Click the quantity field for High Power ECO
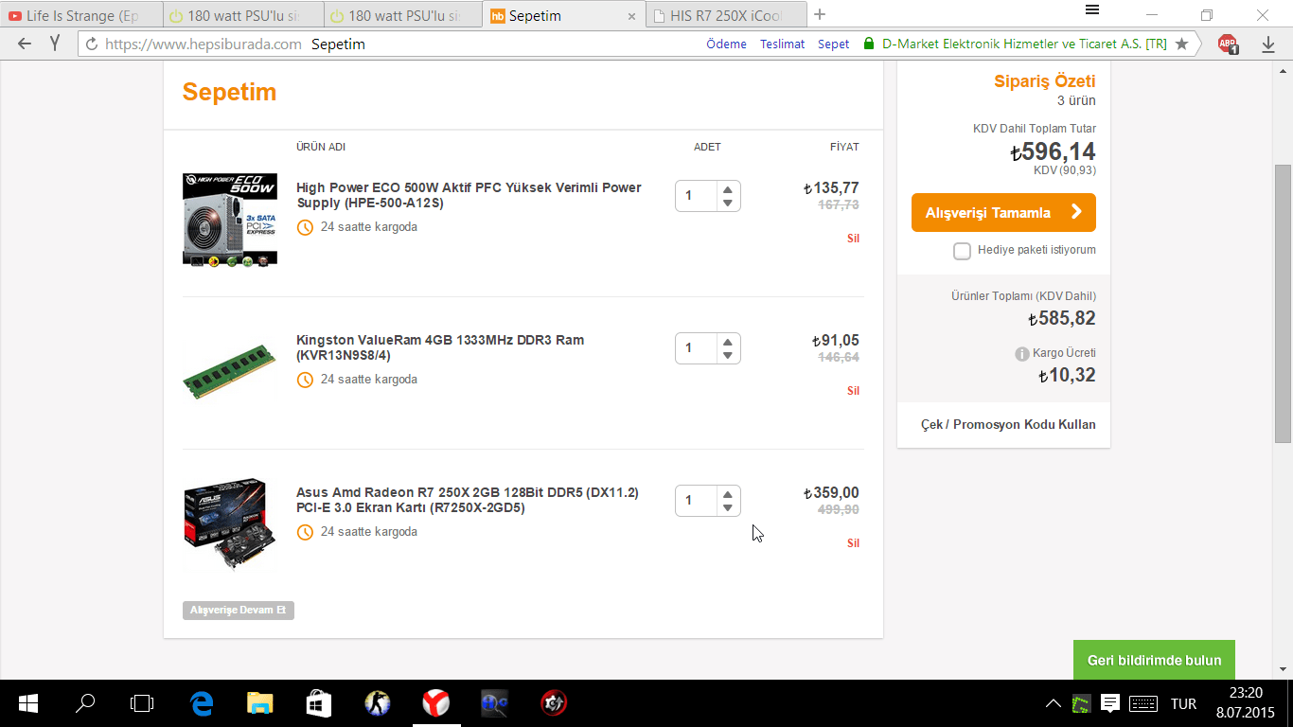Viewport: 1293px width, 727px height. point(698,196)
